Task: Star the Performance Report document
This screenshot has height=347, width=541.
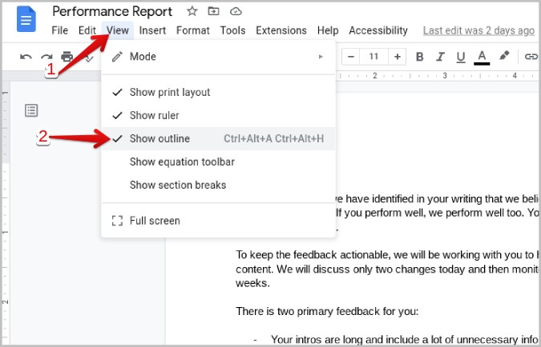Action: 192,11
